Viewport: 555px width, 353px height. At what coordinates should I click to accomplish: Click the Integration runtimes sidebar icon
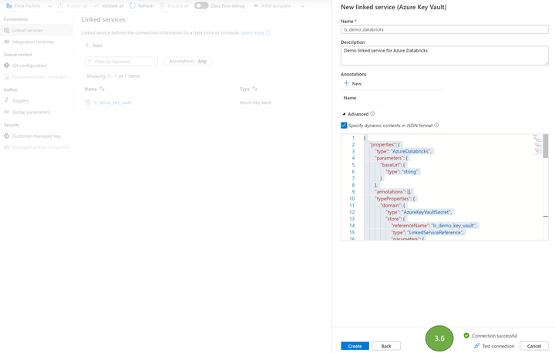point(6,42)
